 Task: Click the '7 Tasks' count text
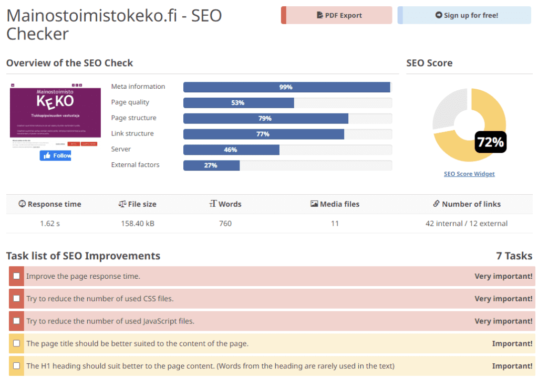point(514,256)
